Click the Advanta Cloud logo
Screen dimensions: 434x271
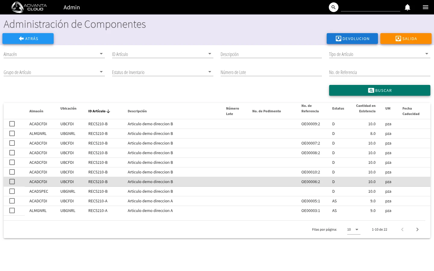click(x=29, y=7)
